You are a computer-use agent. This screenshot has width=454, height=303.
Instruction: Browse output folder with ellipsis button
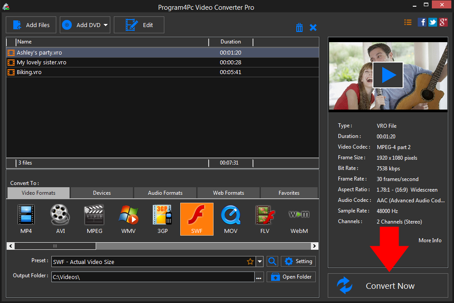tap(259, 277)
